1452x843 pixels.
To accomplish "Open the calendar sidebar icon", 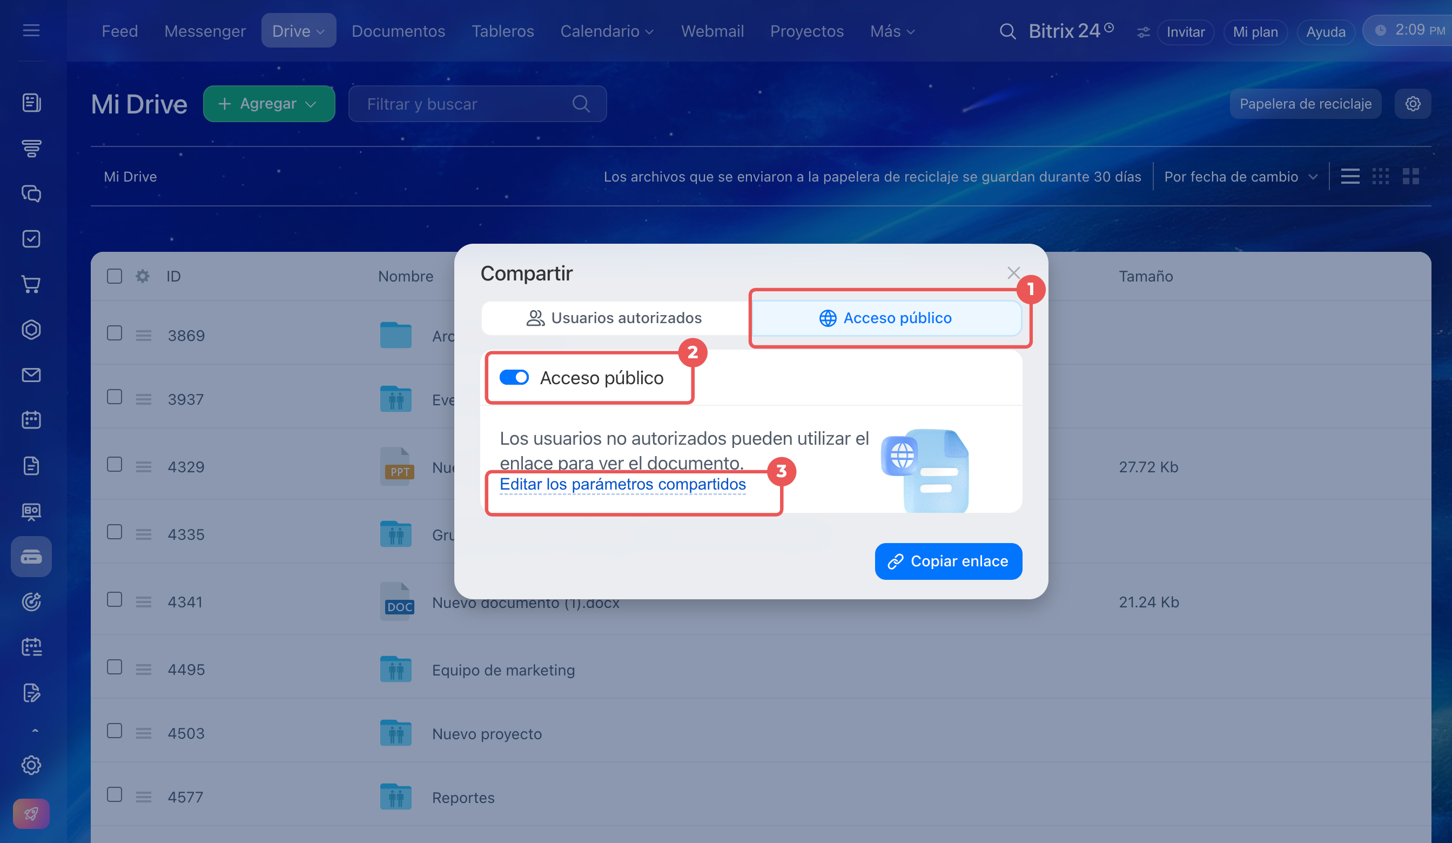I will click(31, 420).
